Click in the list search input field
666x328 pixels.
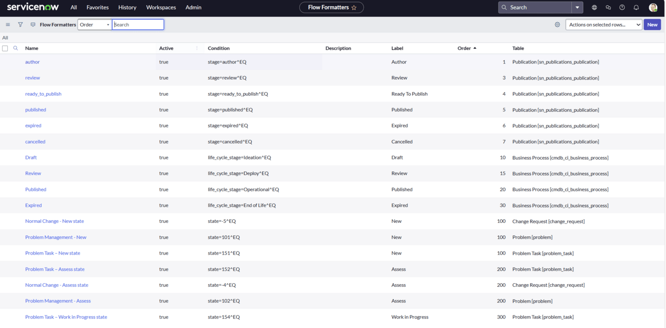click(138, 24)
